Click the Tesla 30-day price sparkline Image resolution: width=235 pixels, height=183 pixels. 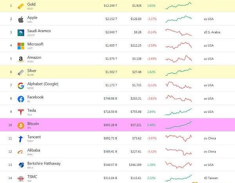tap(178, 112)
